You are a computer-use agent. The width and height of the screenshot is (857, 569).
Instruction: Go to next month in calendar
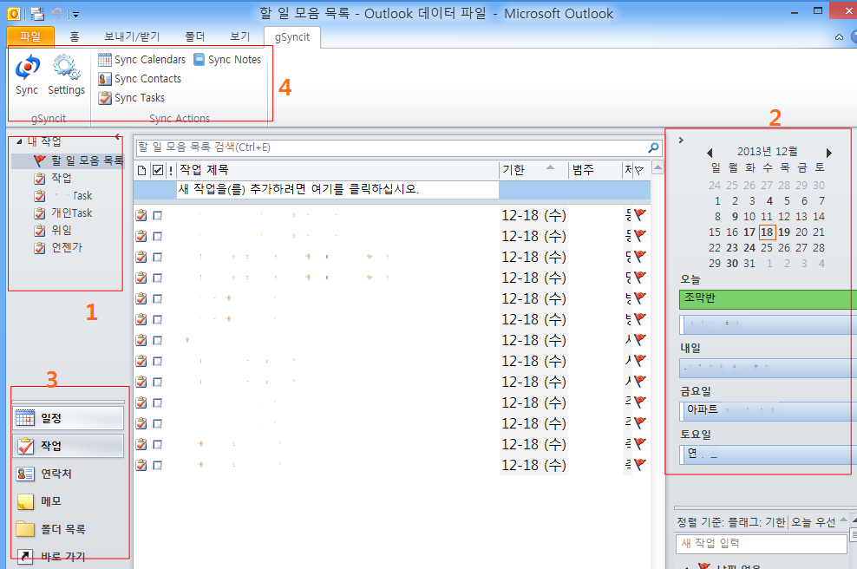pos(829,153)
